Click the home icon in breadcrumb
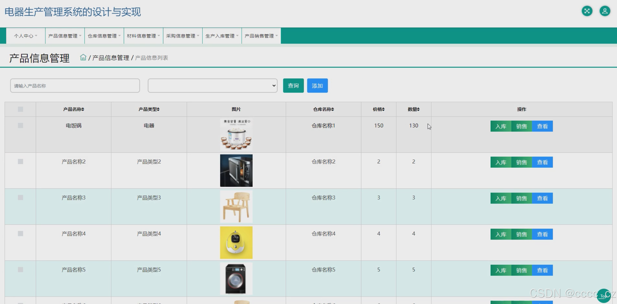The height and width of the screenshot is (304, 617). click(83, 58)
